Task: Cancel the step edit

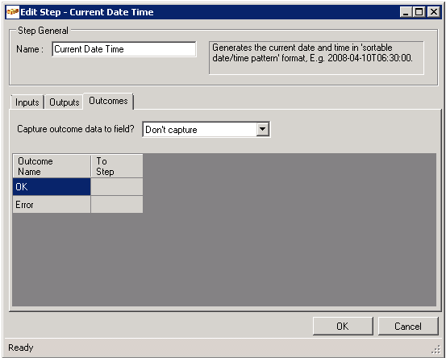Action: (408, 327)
